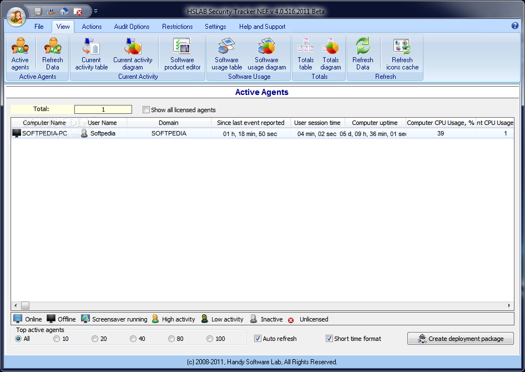Click the High activity legend icon
The width and height of the screenshot is (525, 372).
[155, 319]
